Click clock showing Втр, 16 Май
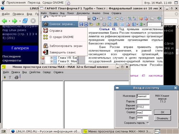 [158, 3]
